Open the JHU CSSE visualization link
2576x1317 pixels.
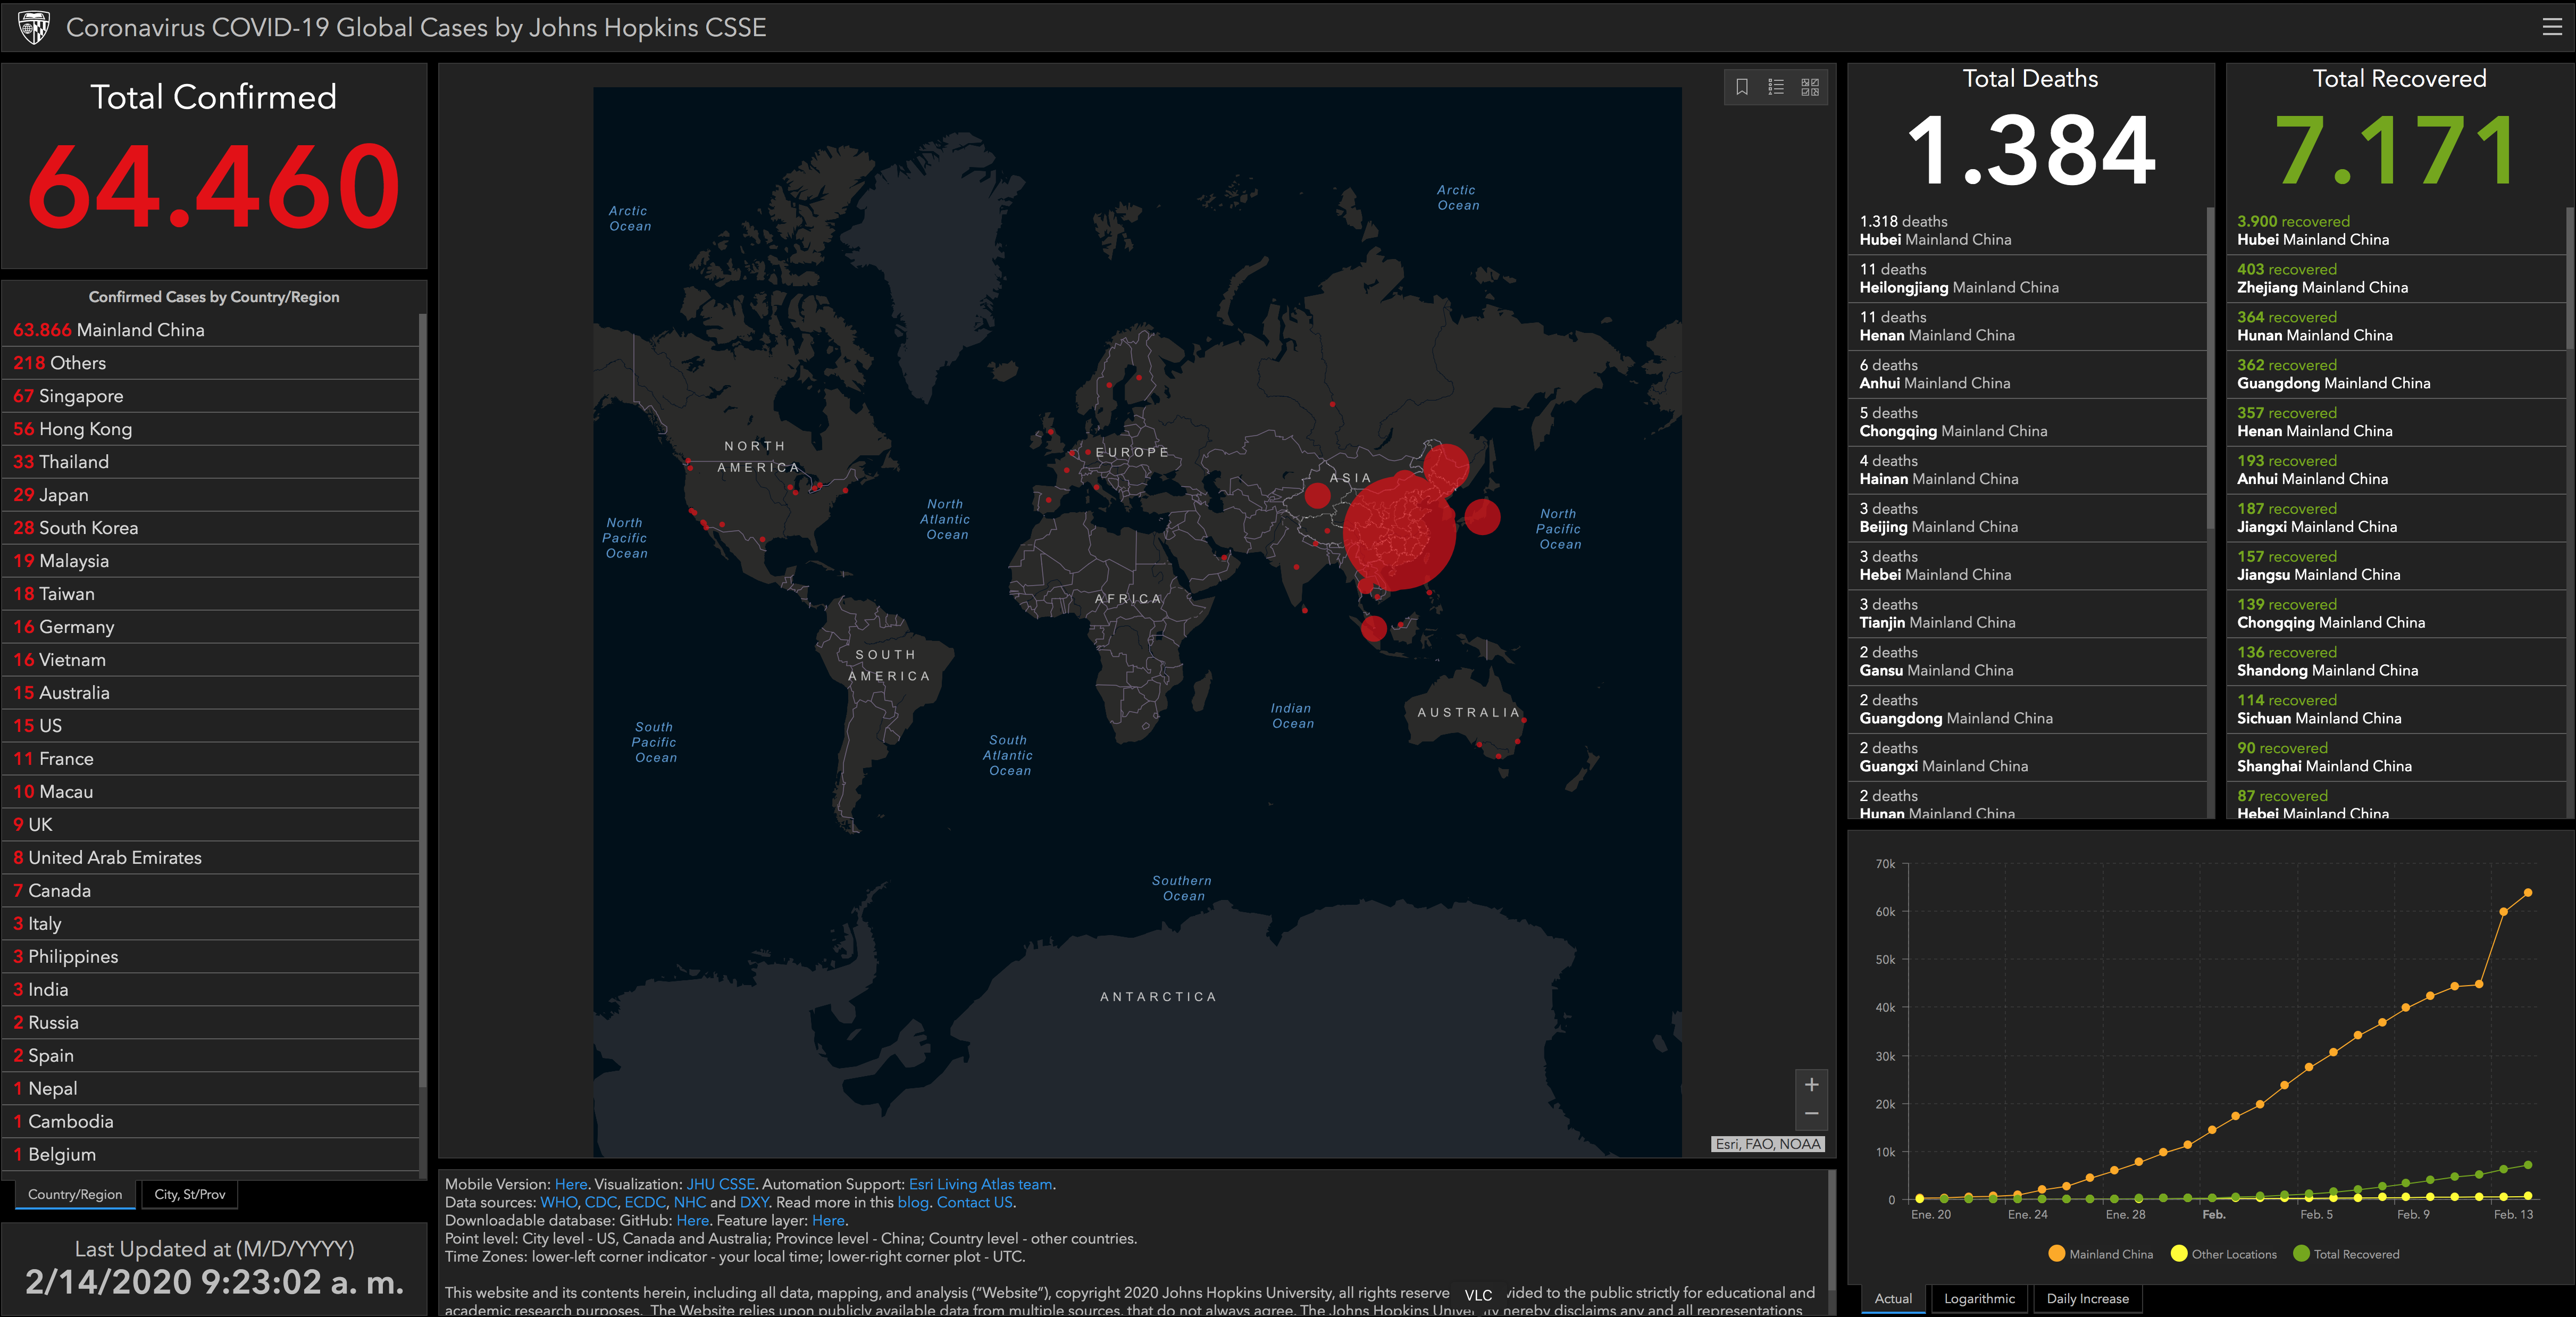click(x=720, y=1184)
